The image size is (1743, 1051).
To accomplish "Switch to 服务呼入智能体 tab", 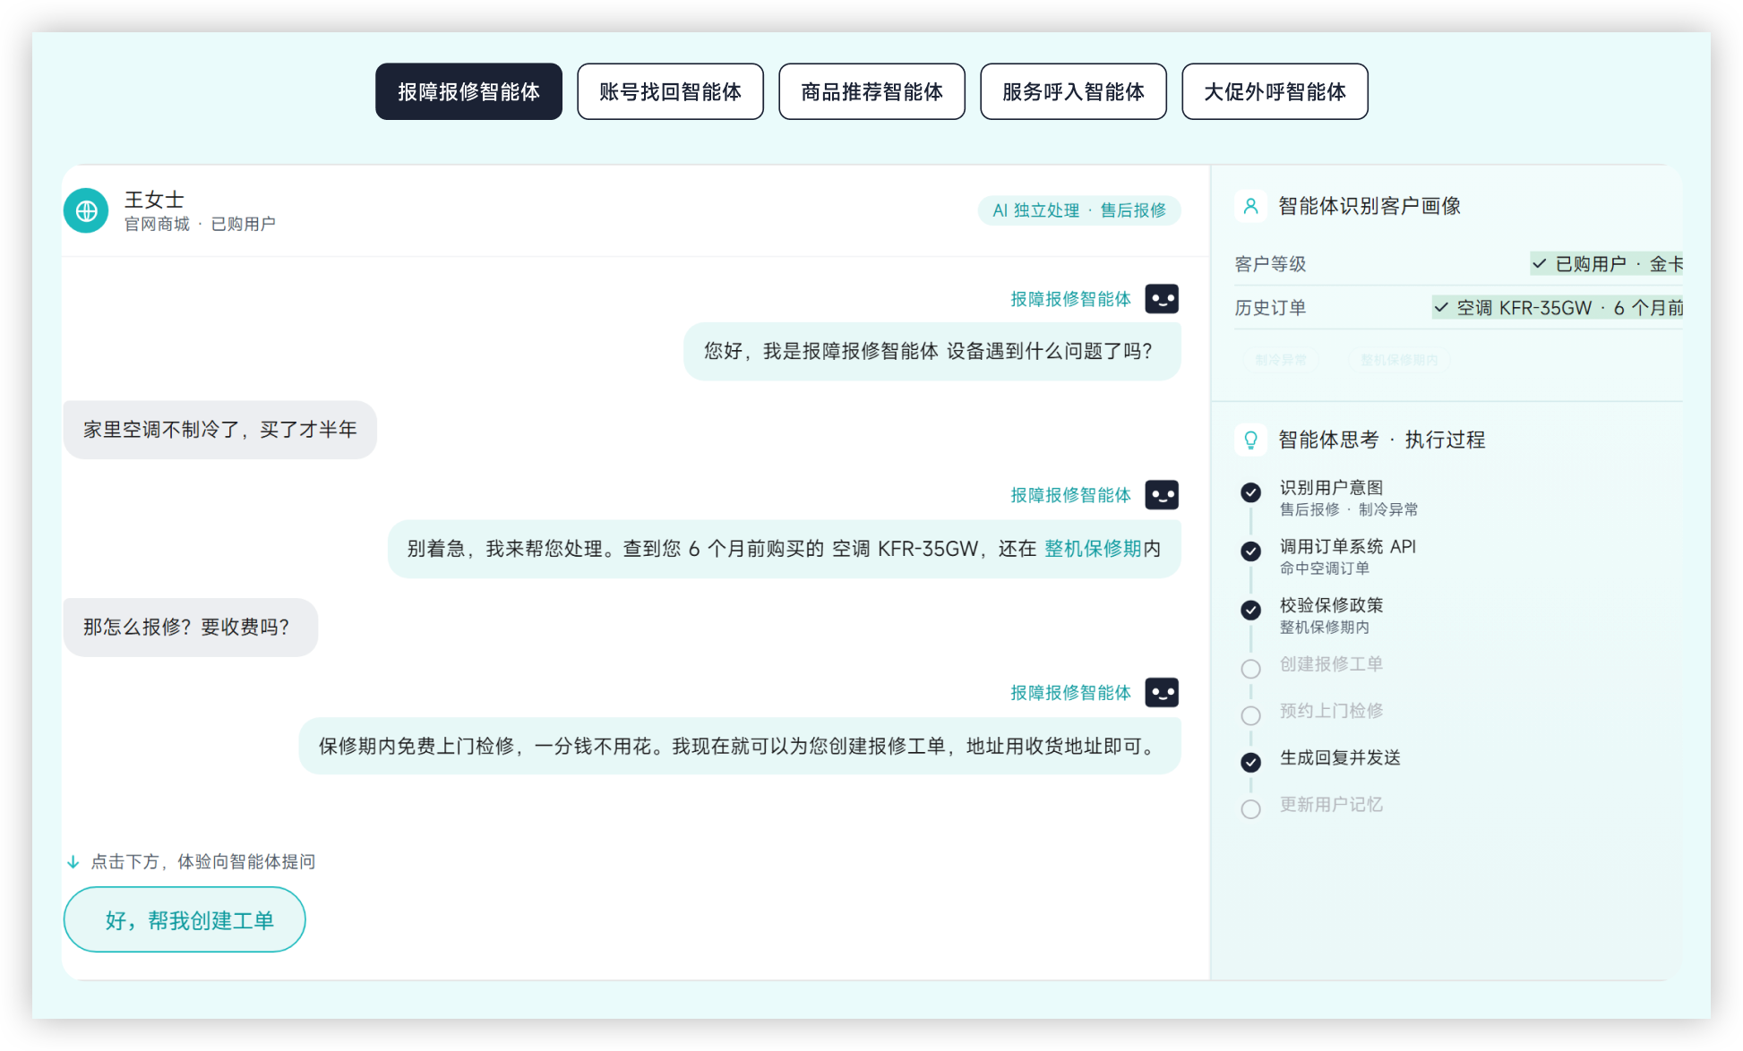I will click(x=1073, y=91).
